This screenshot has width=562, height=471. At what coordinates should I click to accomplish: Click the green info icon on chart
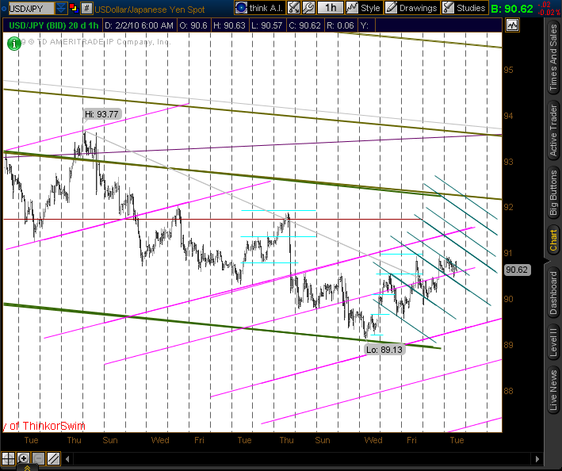[14, 44]
